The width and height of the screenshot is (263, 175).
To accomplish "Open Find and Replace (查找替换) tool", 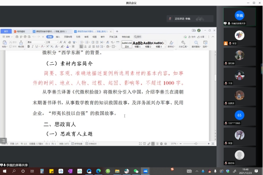I will tap(195, 44).
